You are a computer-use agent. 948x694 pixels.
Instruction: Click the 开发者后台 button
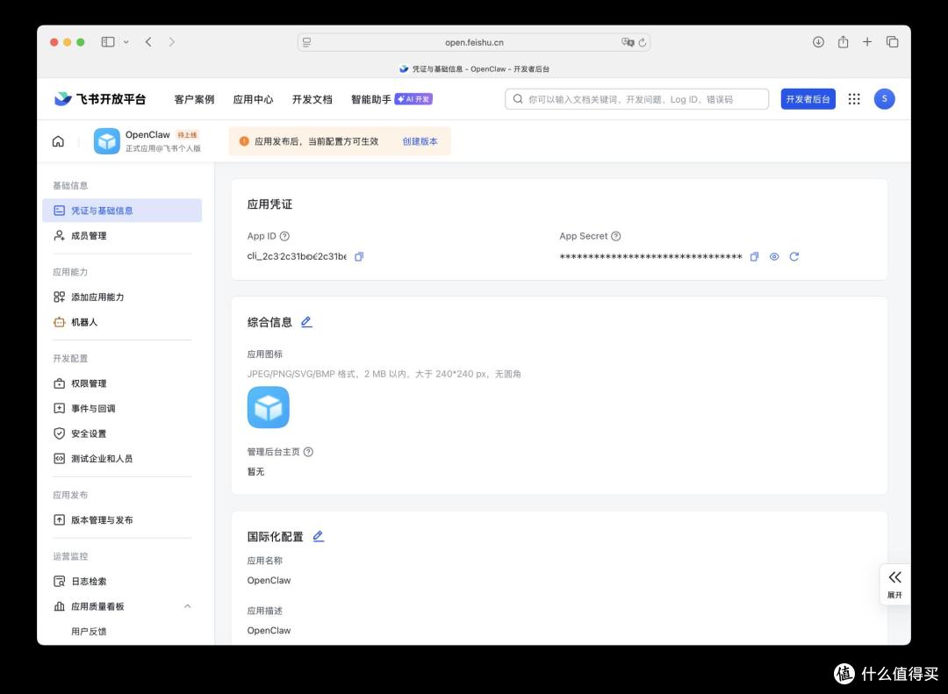click(x=808, y=99)
